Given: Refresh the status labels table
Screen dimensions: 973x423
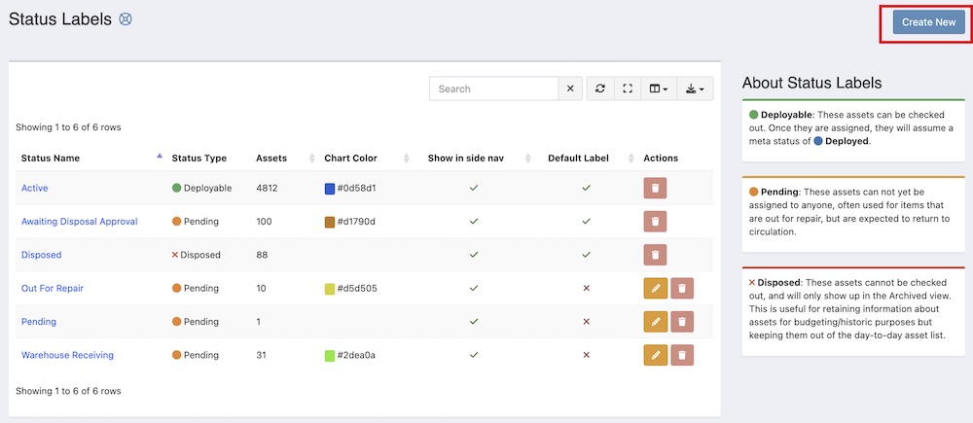Looking at the screenshot, I should pyautogui.click(x=600, y=88).
